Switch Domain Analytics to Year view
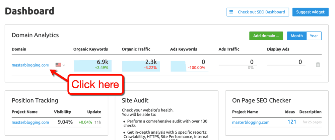Screen dimensions: 335x140 (314, 36)
